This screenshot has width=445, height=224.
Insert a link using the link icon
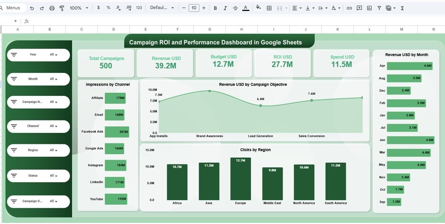349,8
